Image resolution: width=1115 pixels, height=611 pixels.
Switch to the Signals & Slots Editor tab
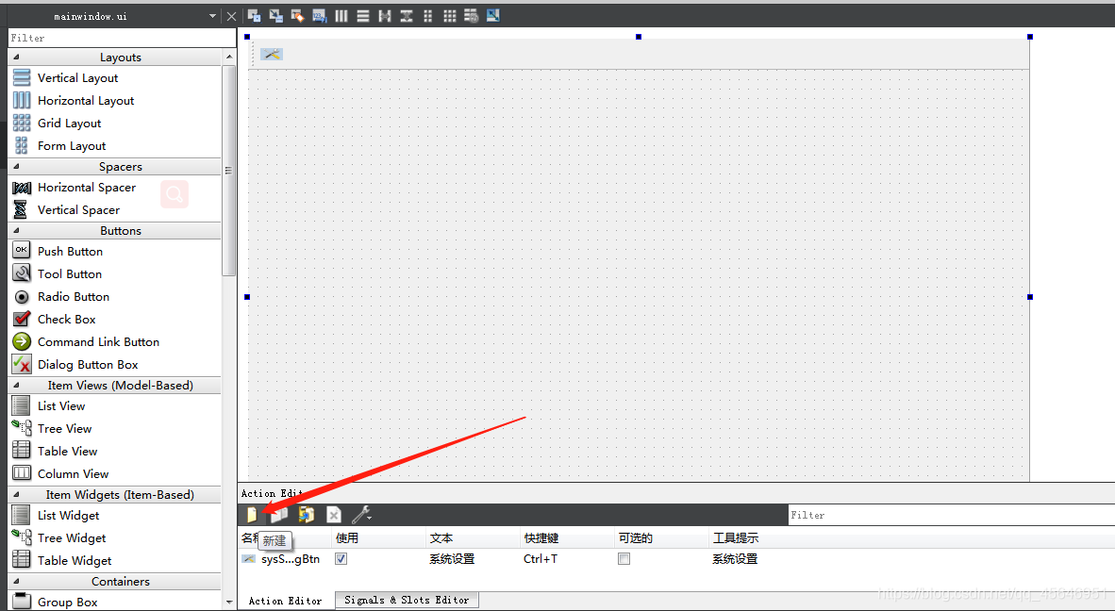tap(406, 600)
